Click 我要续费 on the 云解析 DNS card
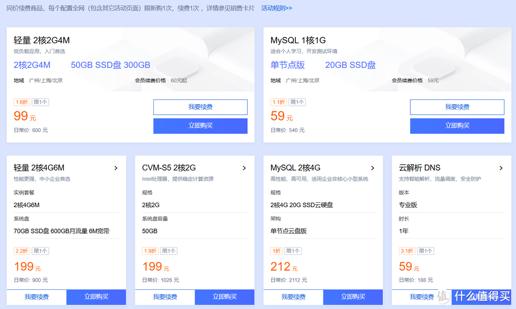 (421, 297)
